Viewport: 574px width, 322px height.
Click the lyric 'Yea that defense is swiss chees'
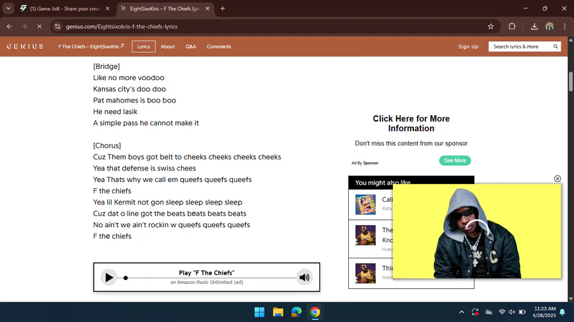point(144,168)
